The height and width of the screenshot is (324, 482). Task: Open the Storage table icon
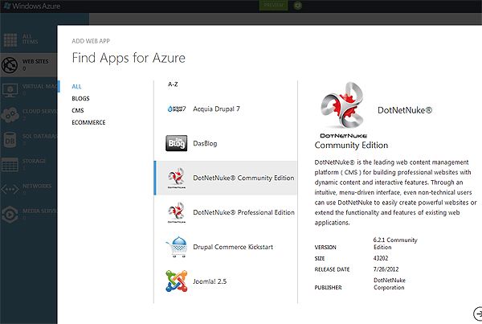10,165
